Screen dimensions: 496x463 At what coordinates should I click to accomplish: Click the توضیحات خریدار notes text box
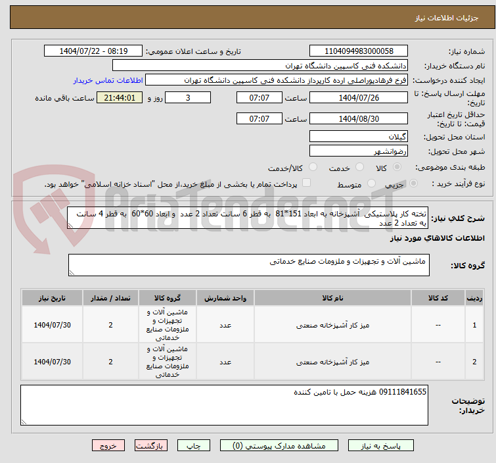225,404
